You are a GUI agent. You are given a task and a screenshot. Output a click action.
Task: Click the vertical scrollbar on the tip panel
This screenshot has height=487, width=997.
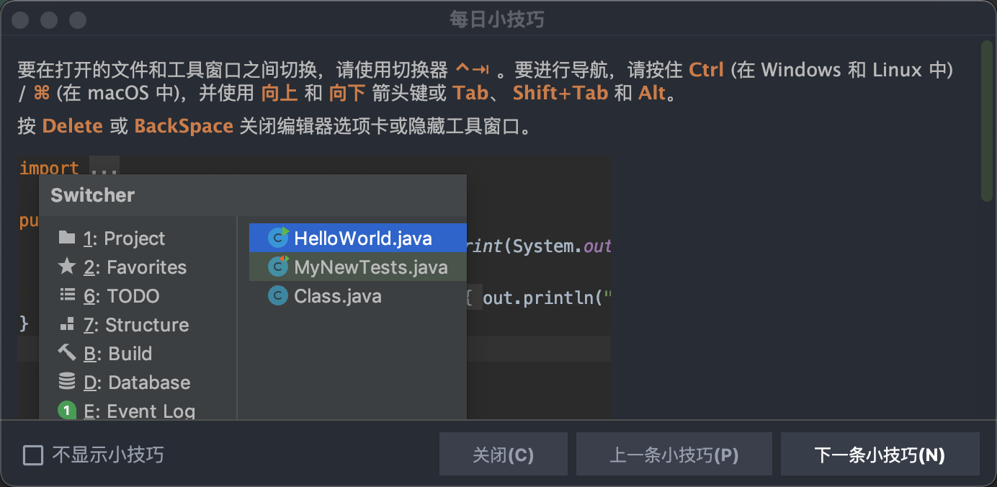(986, 121)
